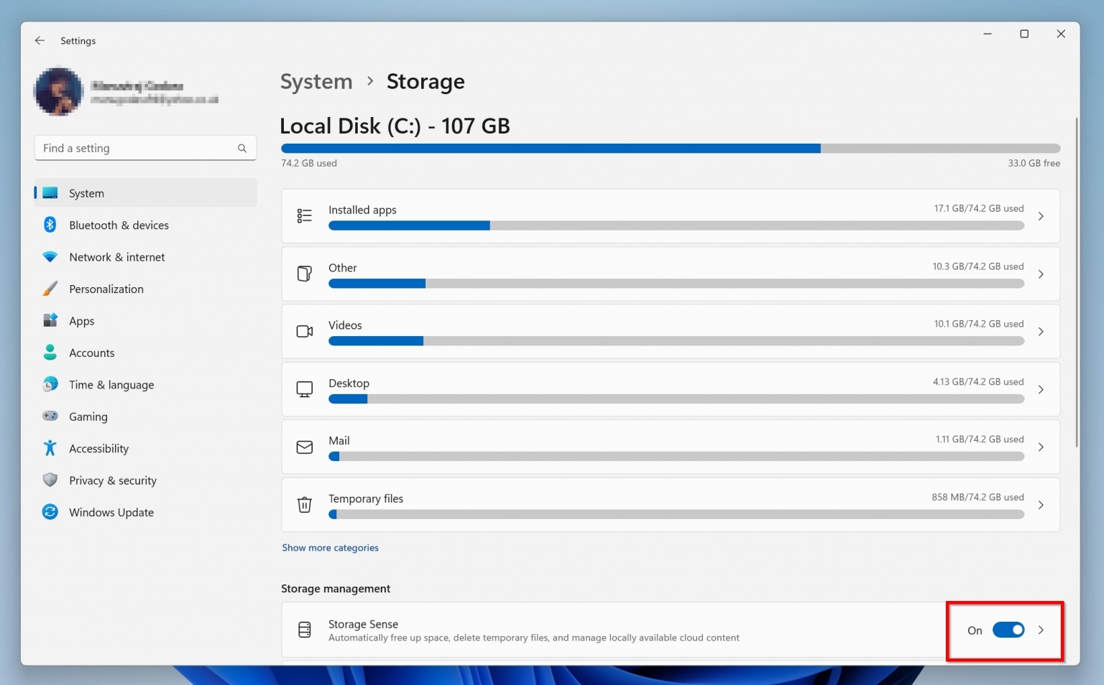Toggle Storage Sense off
Viewport: 1104px width, 685px height.
click(x=1009, y=630)
